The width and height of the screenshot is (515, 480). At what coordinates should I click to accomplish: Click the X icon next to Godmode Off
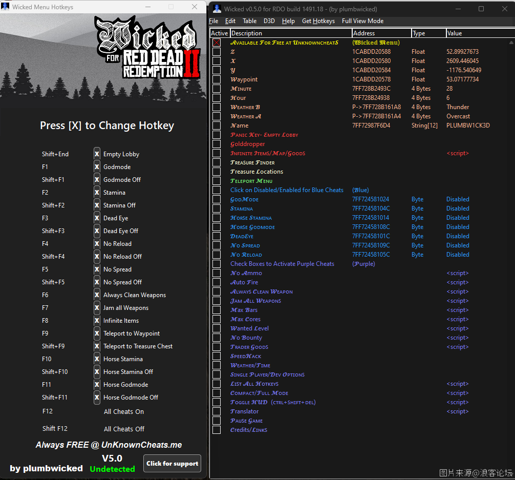pyautogui.click(x=97, y=179)
